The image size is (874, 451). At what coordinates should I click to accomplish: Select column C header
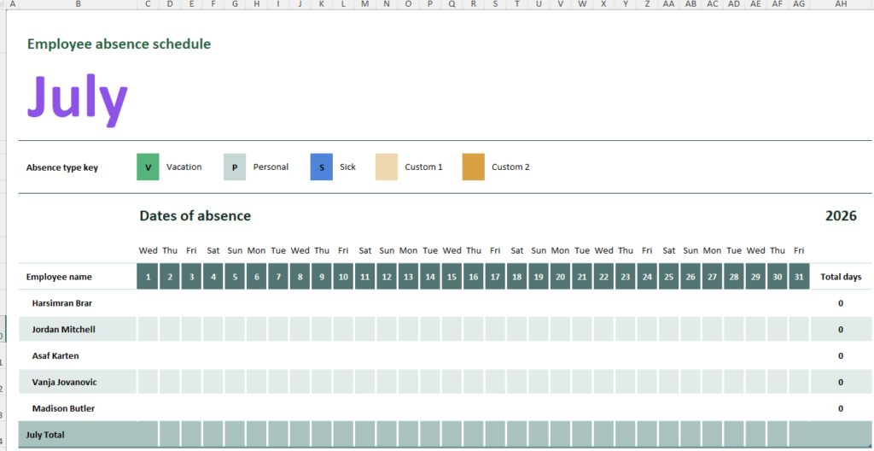click(x=148, y=4)
